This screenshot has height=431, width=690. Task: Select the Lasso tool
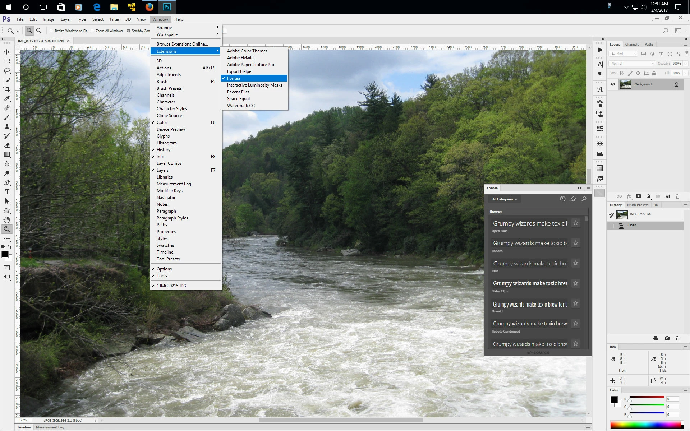click(7, 70)
